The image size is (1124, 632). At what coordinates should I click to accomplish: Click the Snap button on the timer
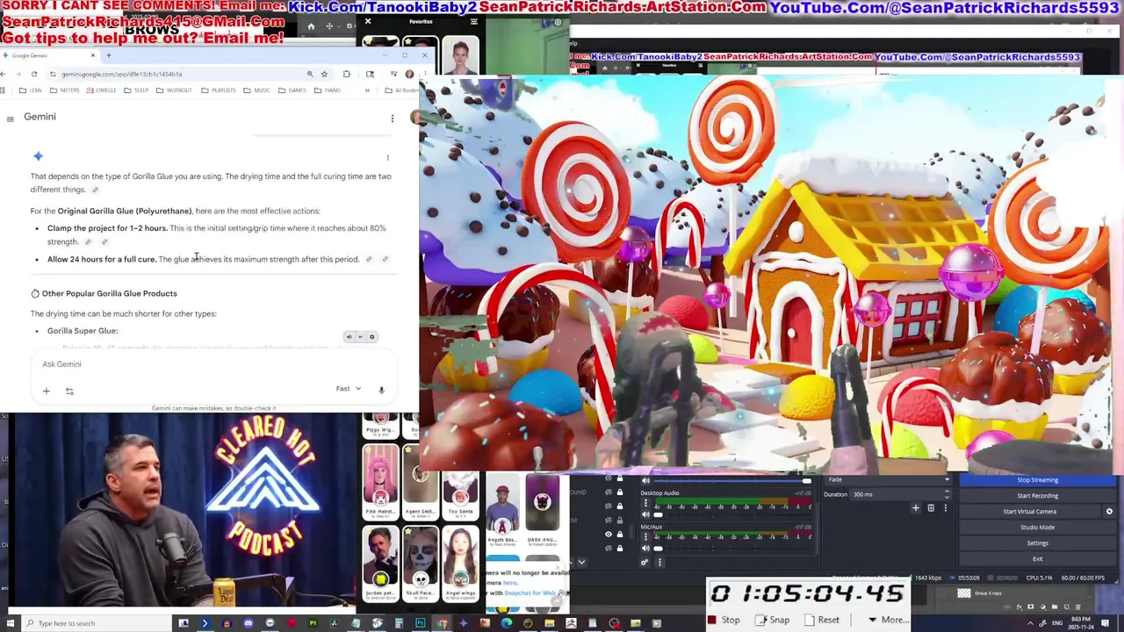pos(773,620)
